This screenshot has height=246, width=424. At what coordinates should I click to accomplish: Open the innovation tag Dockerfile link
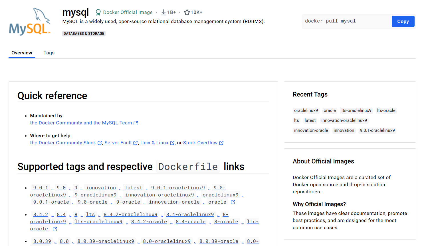[101, 188]
